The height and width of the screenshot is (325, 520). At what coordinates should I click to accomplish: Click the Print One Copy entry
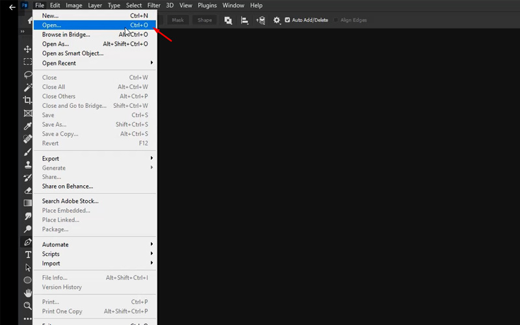pyautogui.click(x=94, y=311)
